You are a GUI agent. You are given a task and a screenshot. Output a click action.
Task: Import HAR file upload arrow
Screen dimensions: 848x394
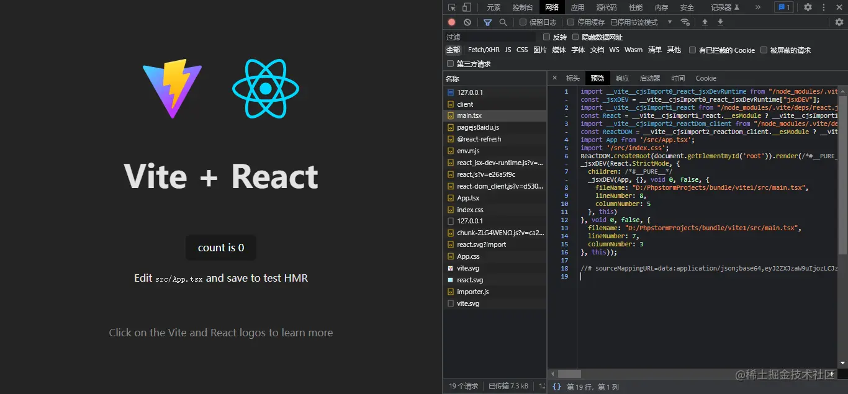(705, 22)
